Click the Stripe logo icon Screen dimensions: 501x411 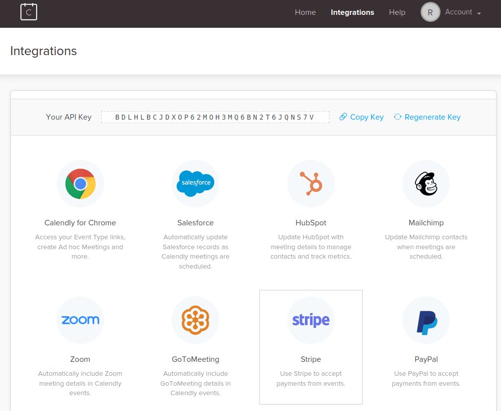pos(311,320)
